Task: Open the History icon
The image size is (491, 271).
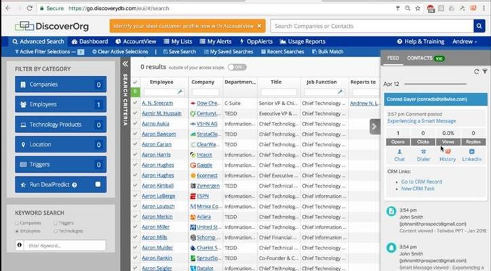Action: point(448,156)
